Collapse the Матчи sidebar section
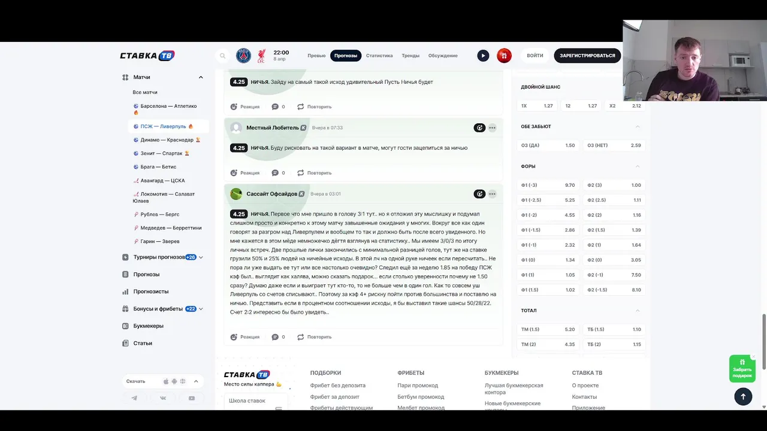Screen dimensions: 767x431 coord(201,77)
